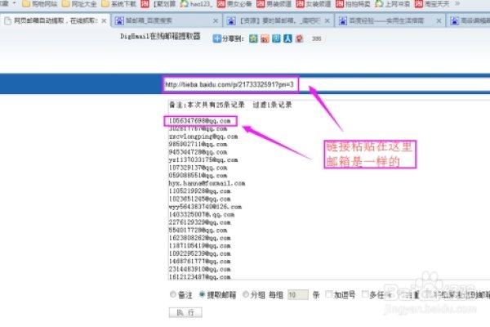Click email yz1137033175@qq.com in results
Screen dimensions: 490x327
[203, 160]
